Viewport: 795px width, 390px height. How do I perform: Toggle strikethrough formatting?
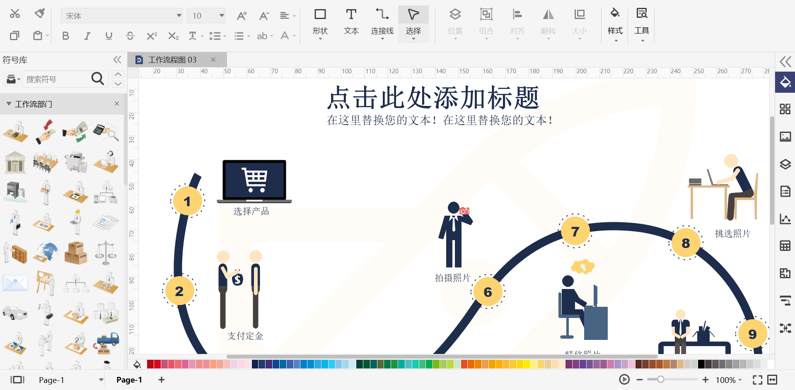coord(130,36)
